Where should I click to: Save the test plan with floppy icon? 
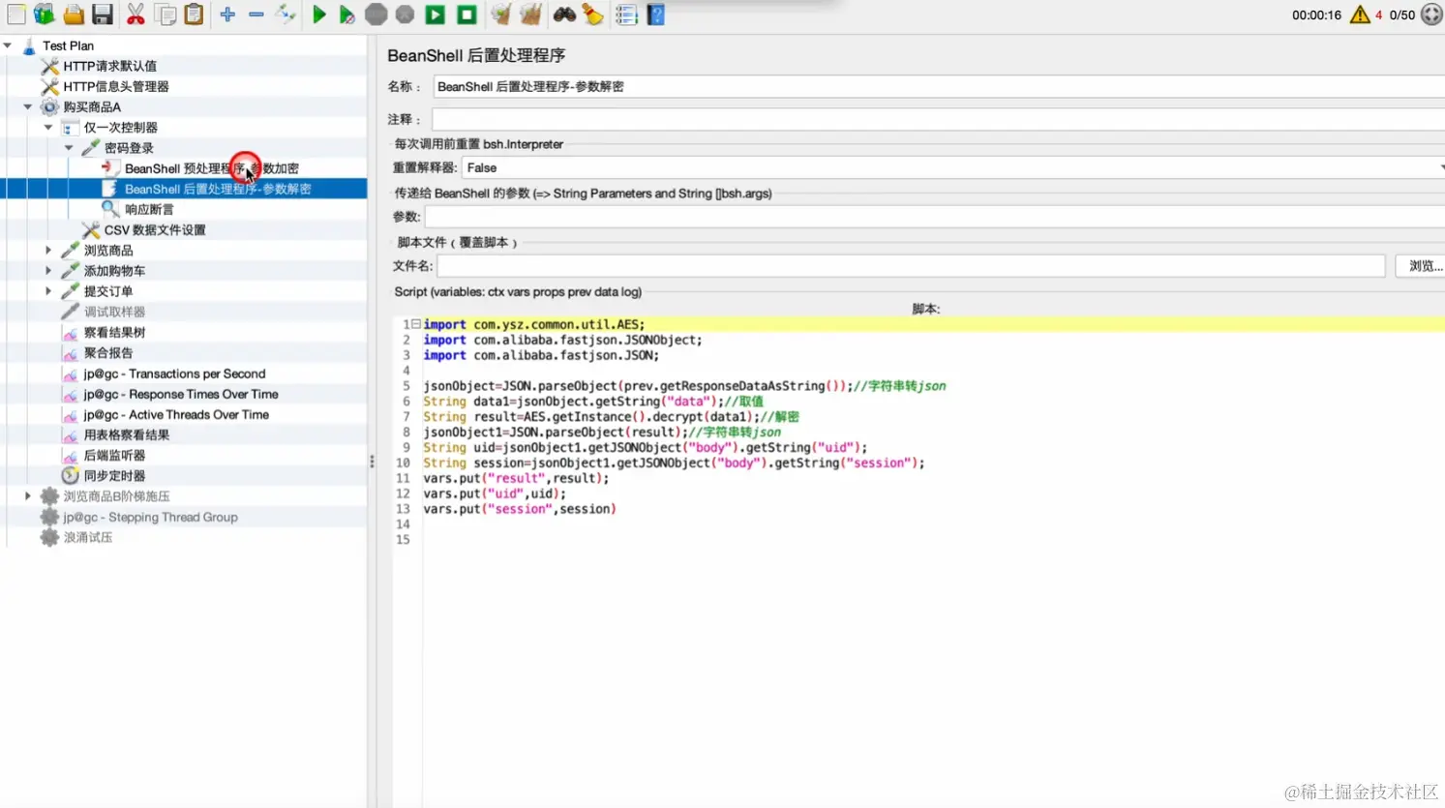point(103,15)
